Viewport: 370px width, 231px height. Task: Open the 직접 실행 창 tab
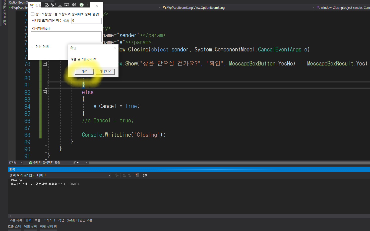click(x=48, y=226)
